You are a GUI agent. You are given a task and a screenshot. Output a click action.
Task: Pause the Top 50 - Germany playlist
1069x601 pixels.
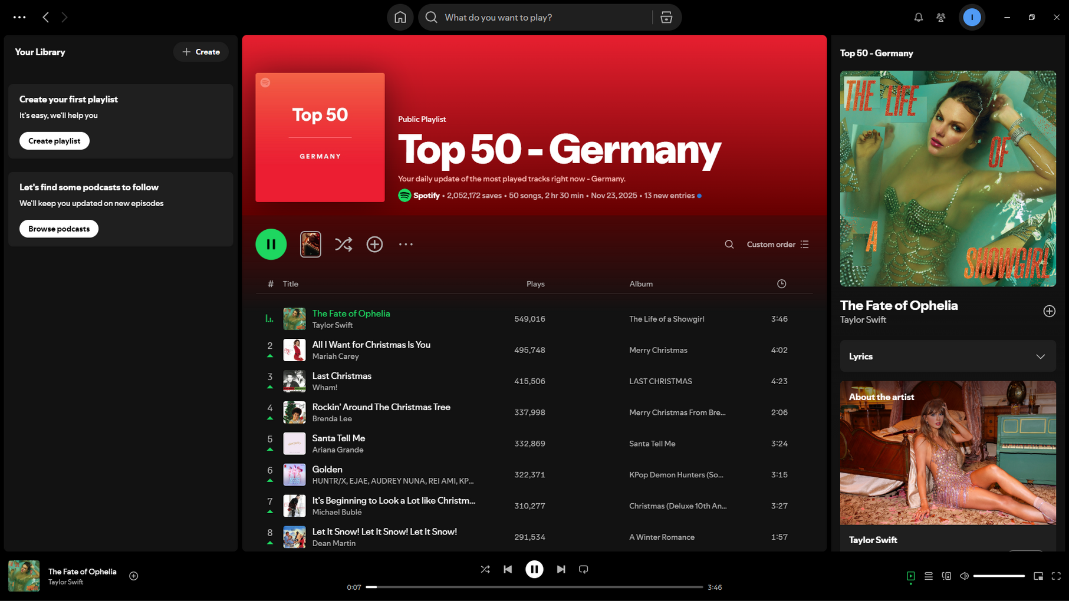click(x=271, y=244)
